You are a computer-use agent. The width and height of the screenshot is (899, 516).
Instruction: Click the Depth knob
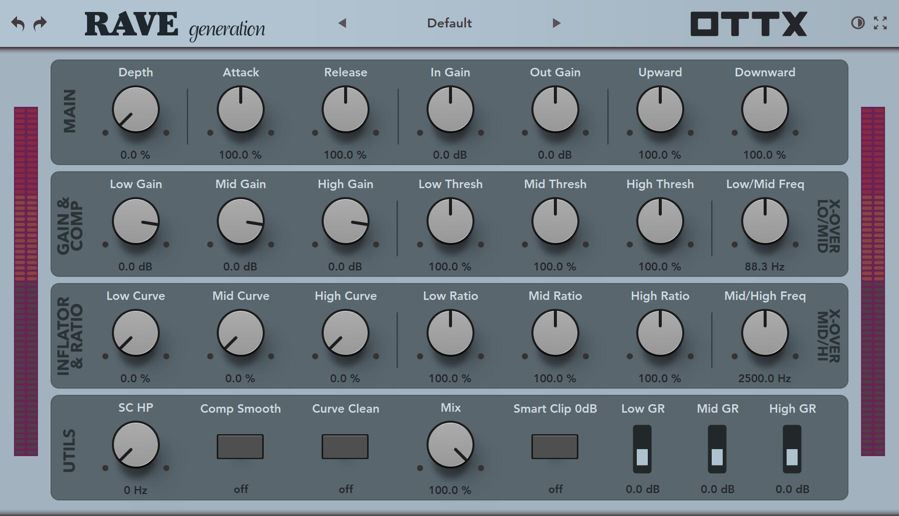[x=135, y=109]
